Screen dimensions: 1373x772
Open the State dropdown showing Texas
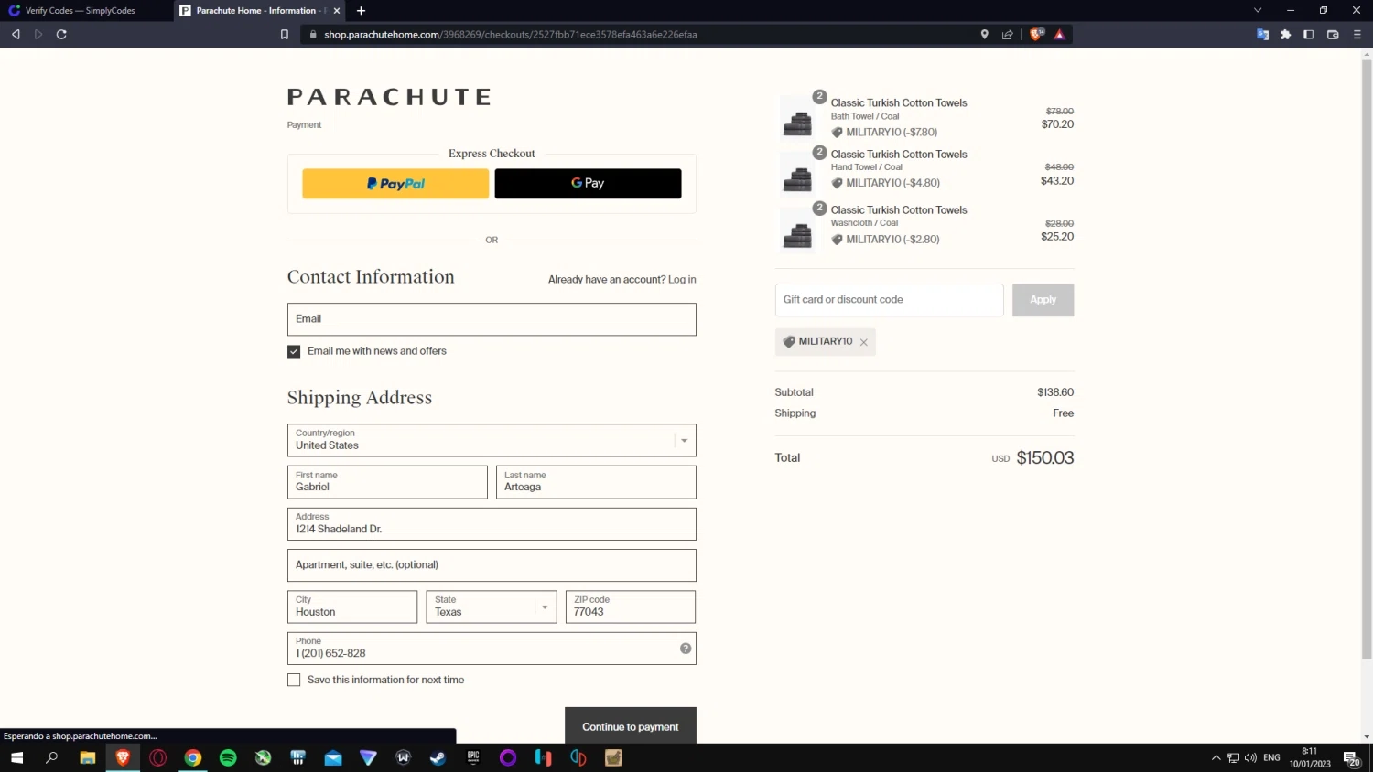(492, 606)
